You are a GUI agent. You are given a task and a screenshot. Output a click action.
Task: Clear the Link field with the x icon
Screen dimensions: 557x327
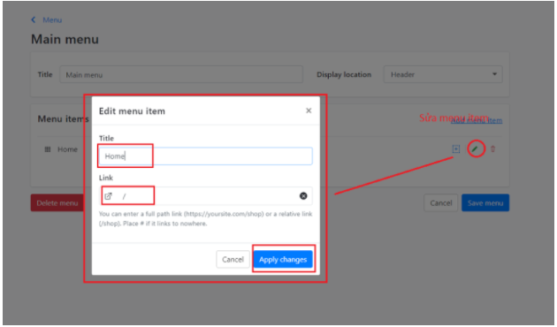tap(303, 196)
